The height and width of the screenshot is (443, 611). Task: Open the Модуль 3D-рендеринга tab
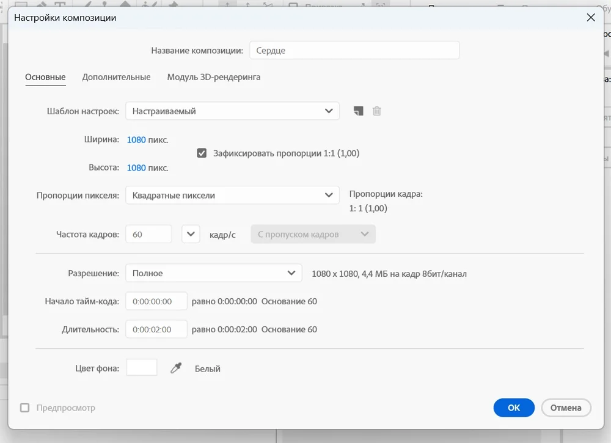tap(213, 77)
